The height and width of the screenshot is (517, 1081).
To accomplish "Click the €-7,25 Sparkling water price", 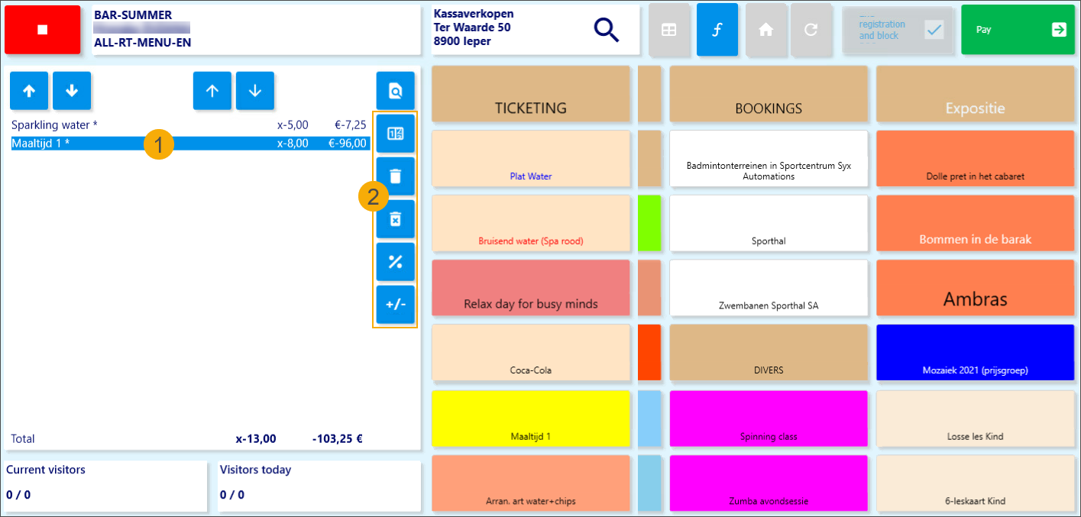I will pos(351,124).
